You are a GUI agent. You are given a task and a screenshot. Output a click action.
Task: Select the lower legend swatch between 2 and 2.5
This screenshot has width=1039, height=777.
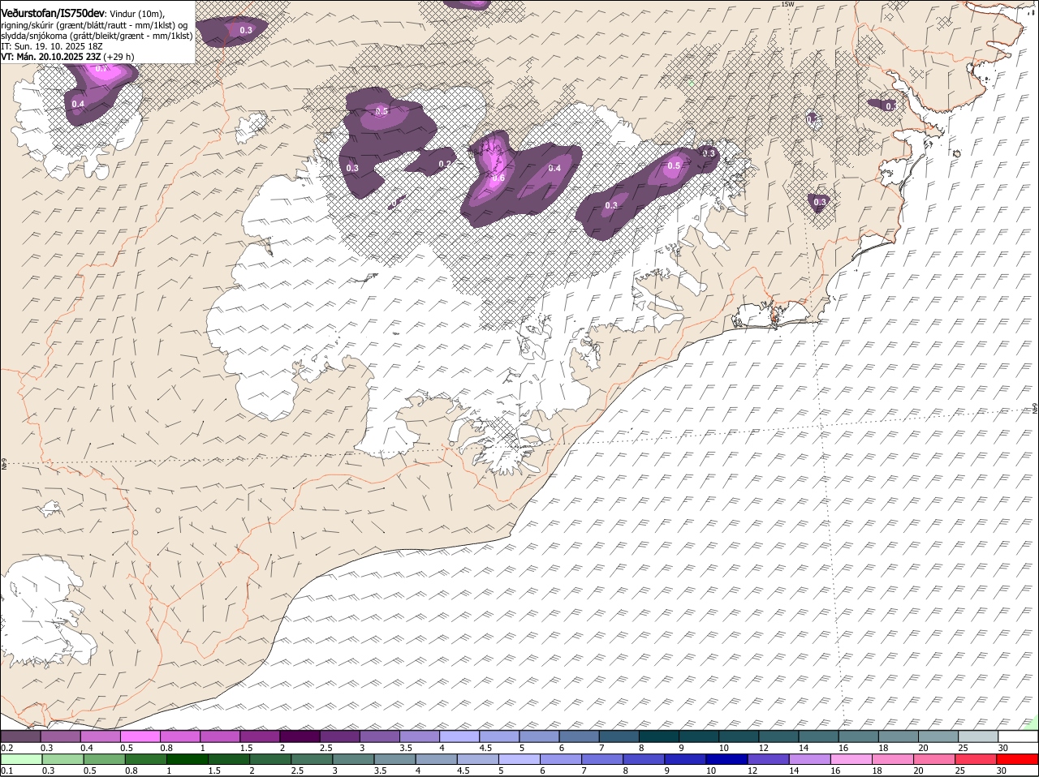tap(270, 760)
